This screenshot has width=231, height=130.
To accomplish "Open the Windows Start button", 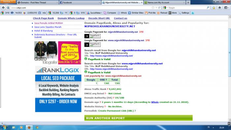I will (4, 127).
